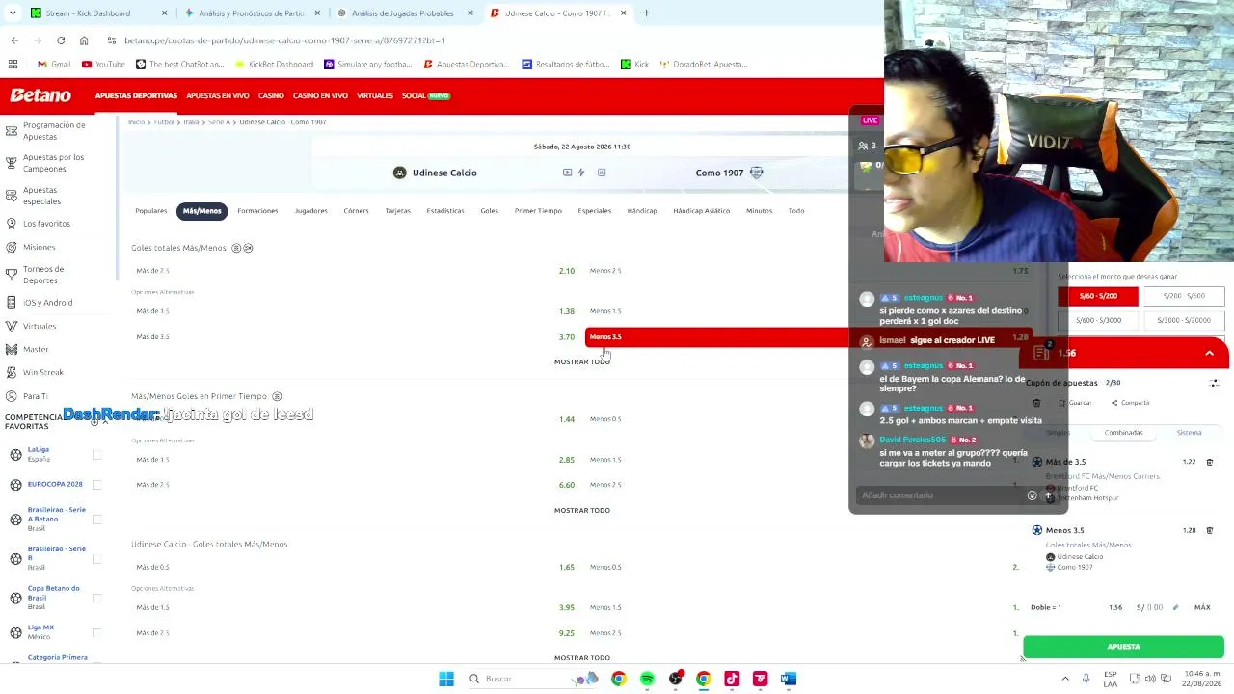Toggle the EUROCOPA 2028 favorite checkbox
1234x694 pixels.
point(96,484)
